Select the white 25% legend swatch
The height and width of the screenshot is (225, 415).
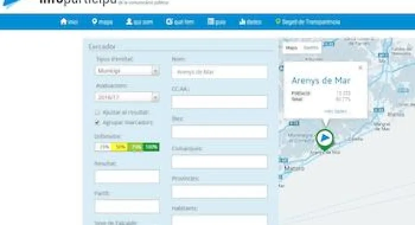pyautogui.click(x=103, y=147)
